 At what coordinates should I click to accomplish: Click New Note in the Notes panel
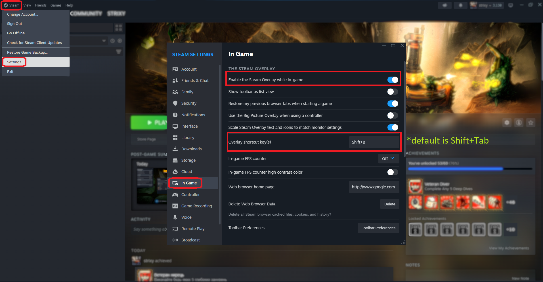click(x=520, y=279)
